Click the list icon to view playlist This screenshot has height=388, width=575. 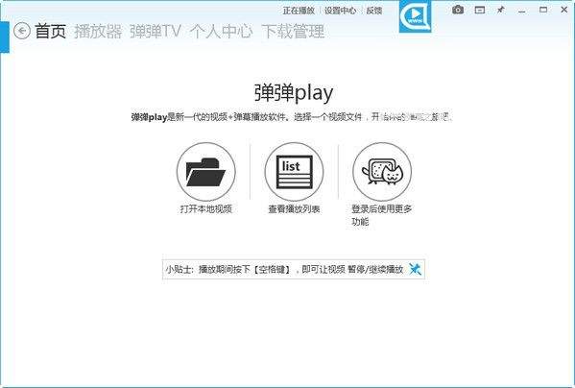coord(294,172)
